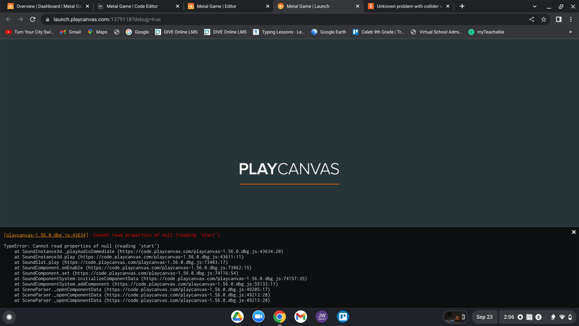Open the JW Library app from the shelf
Screen dimensions: 579x326
tap(322, 317)
